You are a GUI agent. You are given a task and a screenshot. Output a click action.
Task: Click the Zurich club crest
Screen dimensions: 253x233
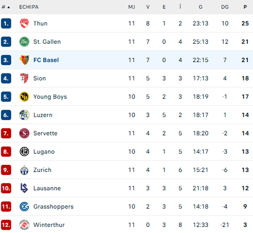tap(24, 170)
